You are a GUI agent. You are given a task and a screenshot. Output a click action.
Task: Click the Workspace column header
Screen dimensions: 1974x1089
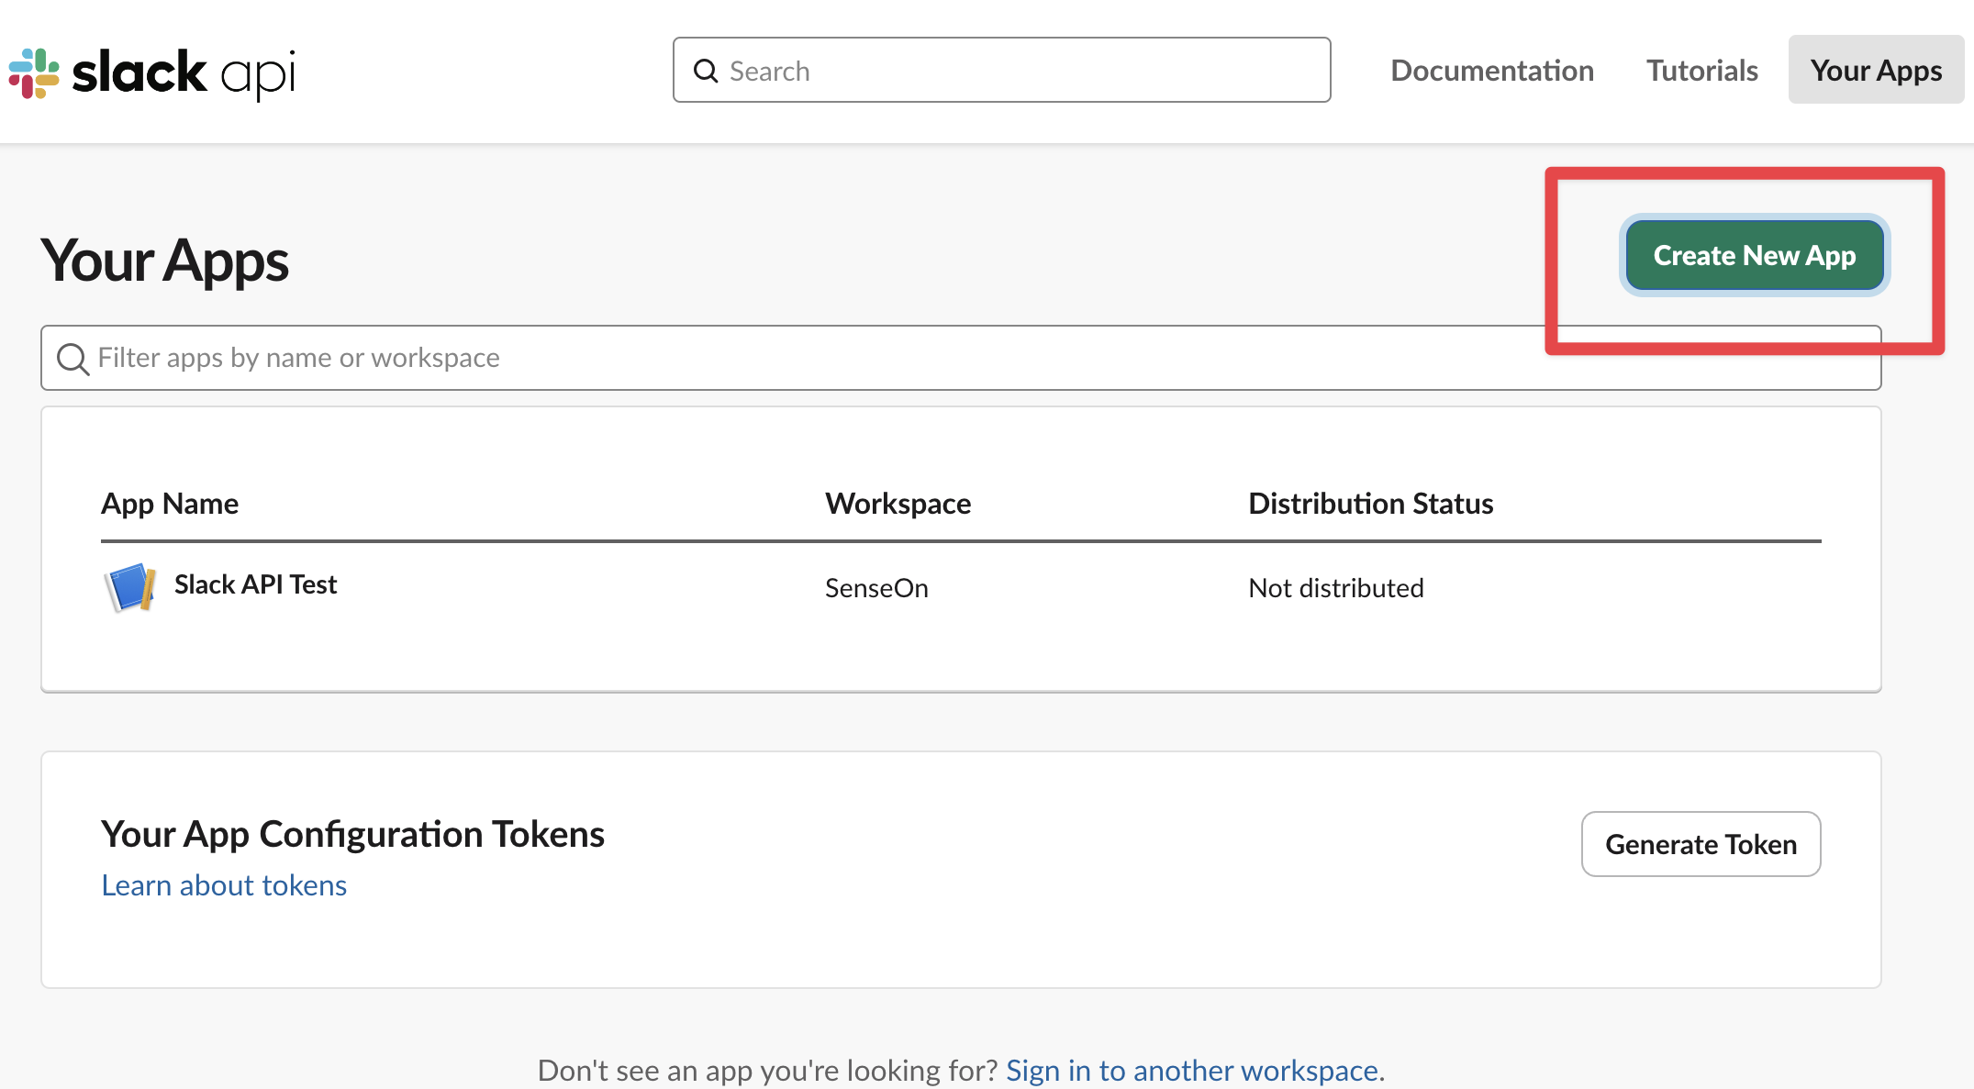click(898, 504)
